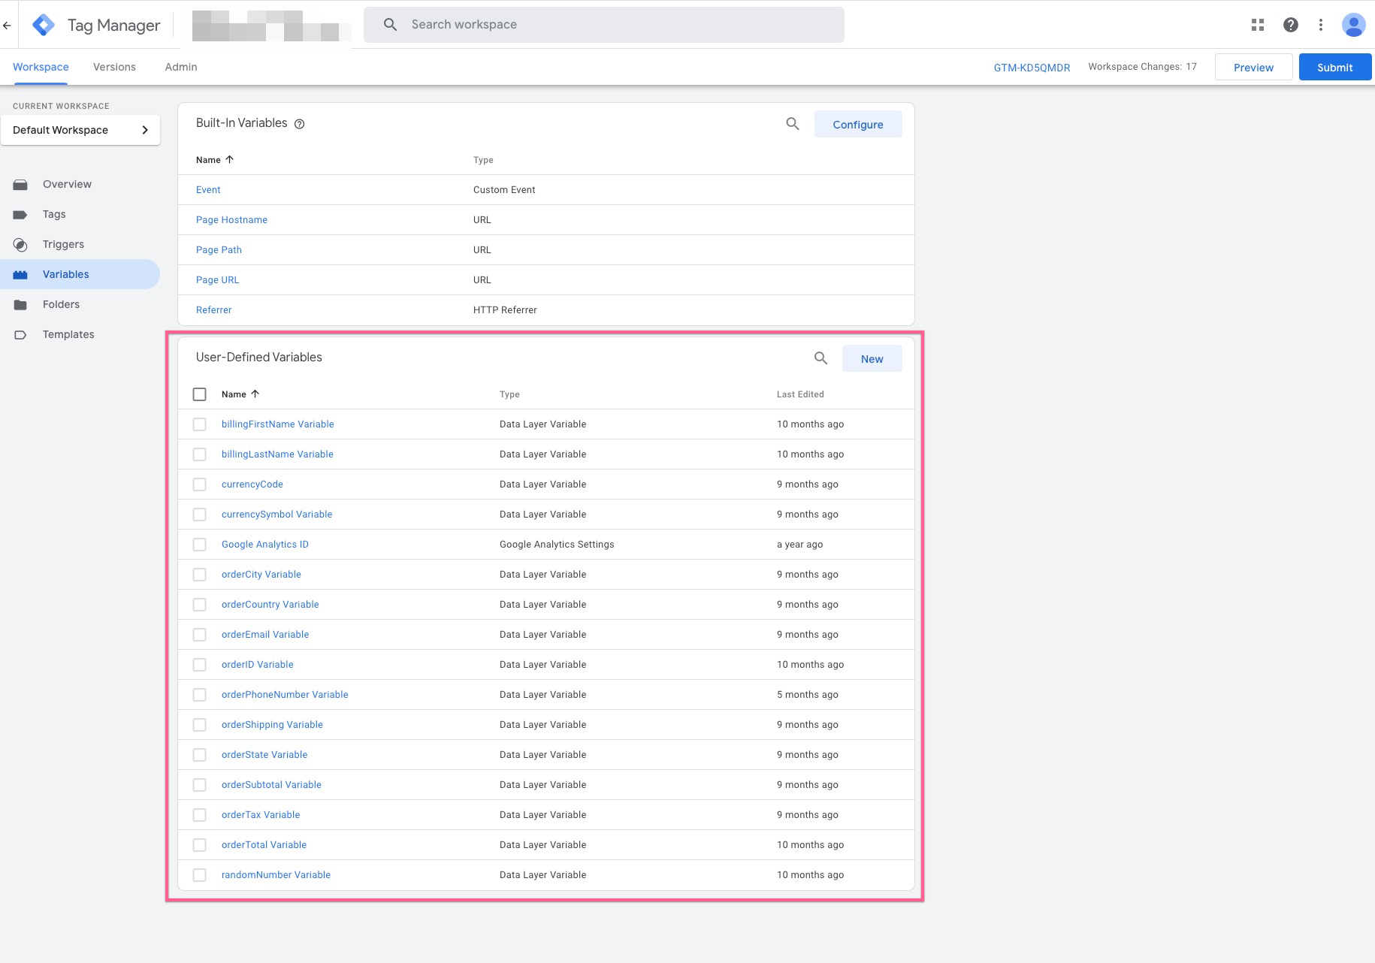Open the orderCity Variable link

tap(261, 575)
